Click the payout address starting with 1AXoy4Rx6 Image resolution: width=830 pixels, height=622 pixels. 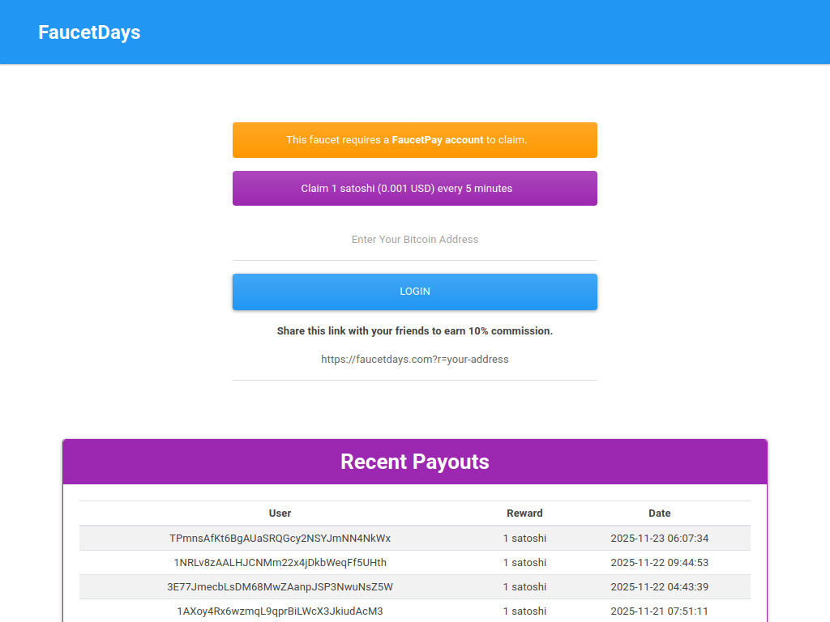pyautogui.click(x=280, y=611)
